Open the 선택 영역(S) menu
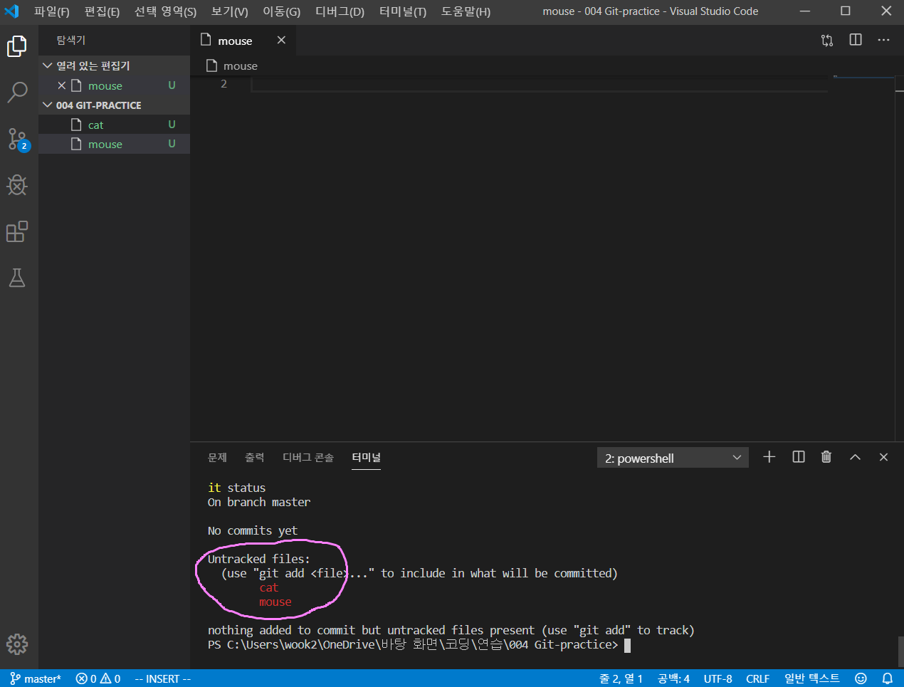The width and height of the screenshot is (904, 687). click(165, 11)
